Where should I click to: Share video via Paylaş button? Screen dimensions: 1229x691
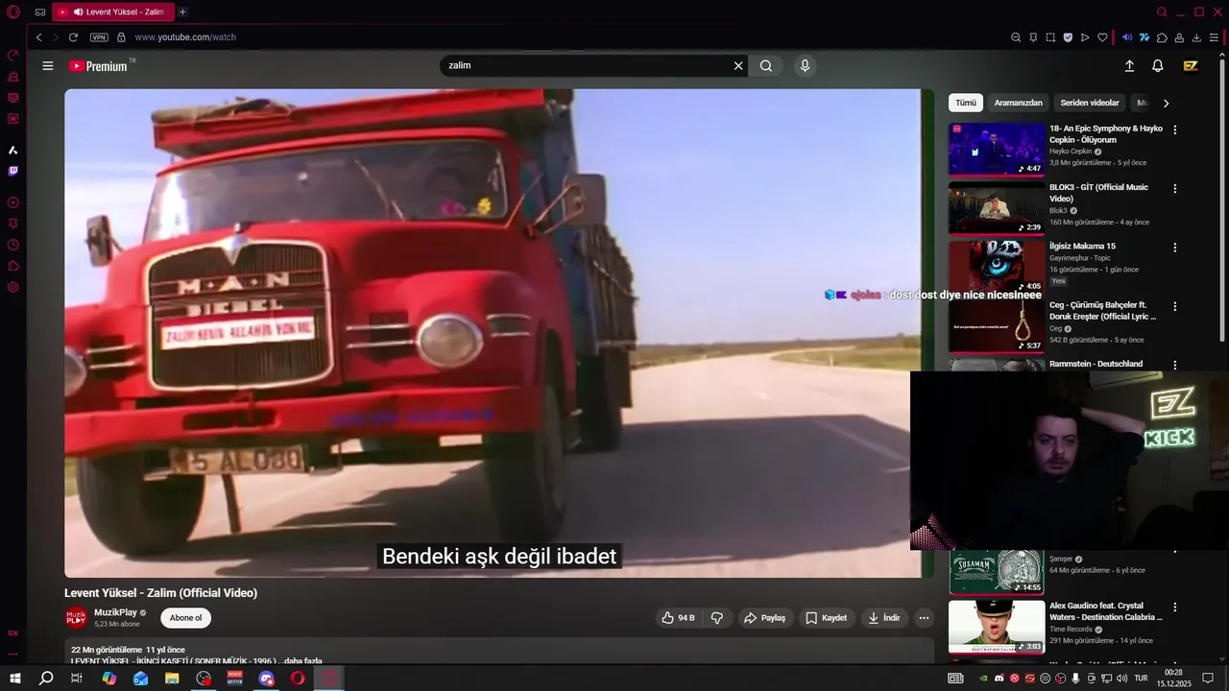tap(765, 618)
